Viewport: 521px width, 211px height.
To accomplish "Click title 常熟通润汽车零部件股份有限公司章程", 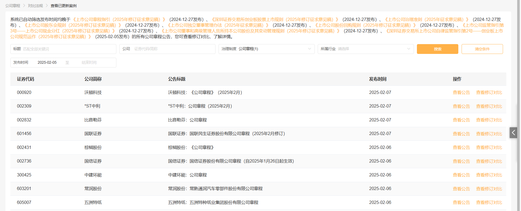I will pyautogui.click(x=215, y=189).
